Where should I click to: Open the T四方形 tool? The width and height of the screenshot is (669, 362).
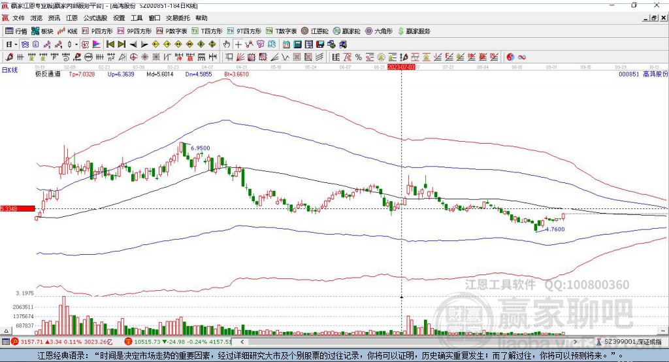207,31
